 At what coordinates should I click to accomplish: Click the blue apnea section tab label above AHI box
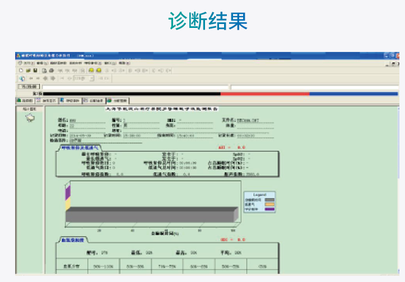point(80,148)
